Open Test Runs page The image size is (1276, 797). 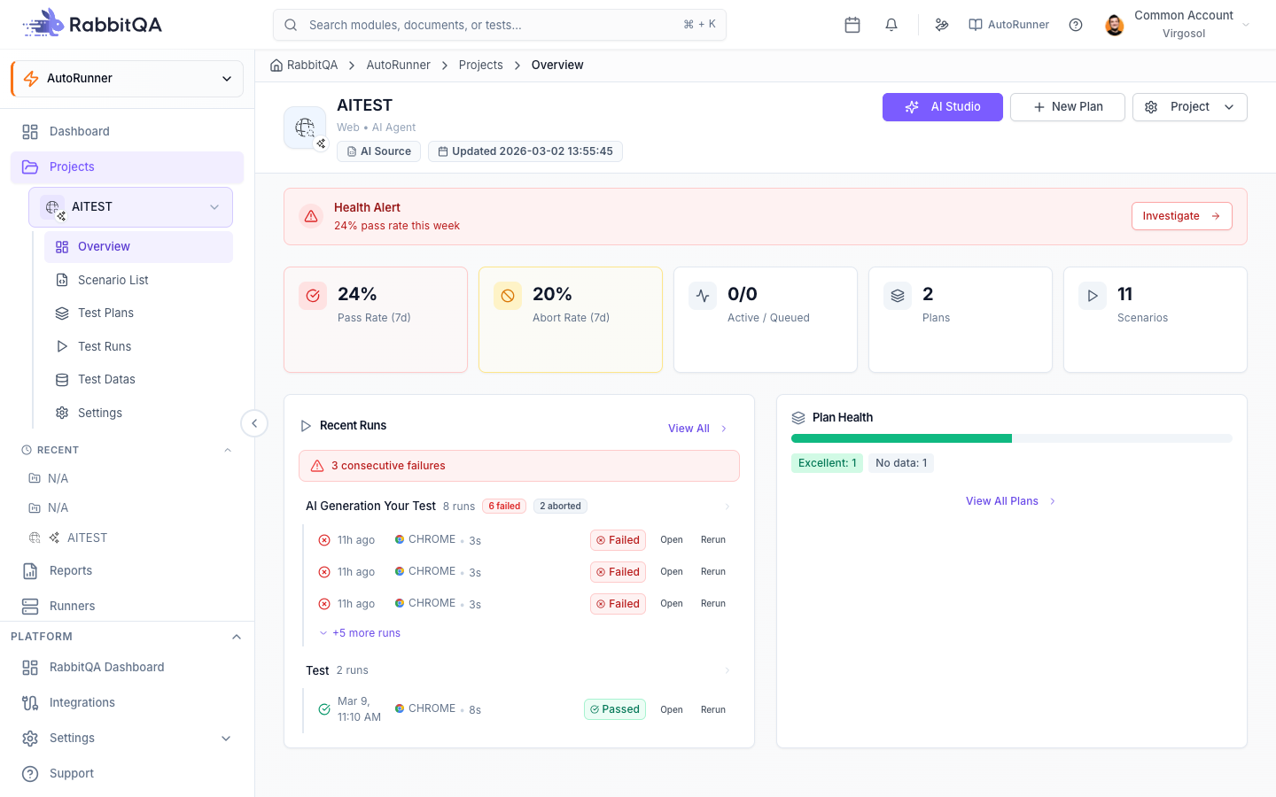point(138,346)
